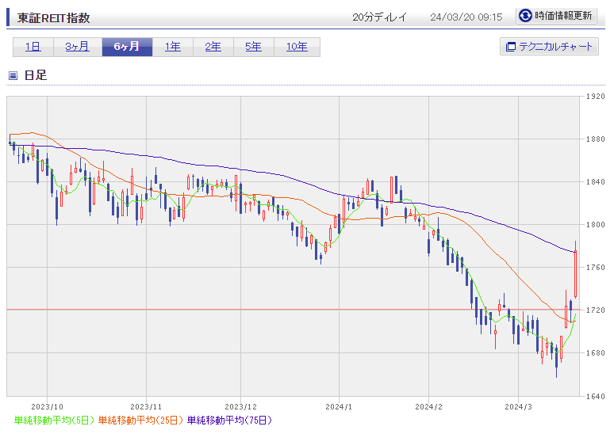The width and height of the screenshot is (614, 434).
Task: Click the 2023/10 date axis label
Action: pyautogui.click(x=47, y=407)
